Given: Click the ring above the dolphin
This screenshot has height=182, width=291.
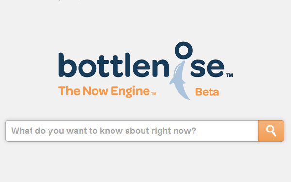Looking at the screenshot, I should click(183, 50).
